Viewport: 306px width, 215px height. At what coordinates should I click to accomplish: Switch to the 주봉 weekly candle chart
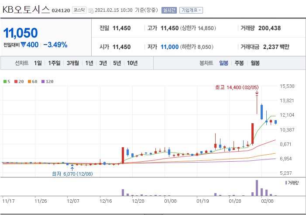click(239, 63)
